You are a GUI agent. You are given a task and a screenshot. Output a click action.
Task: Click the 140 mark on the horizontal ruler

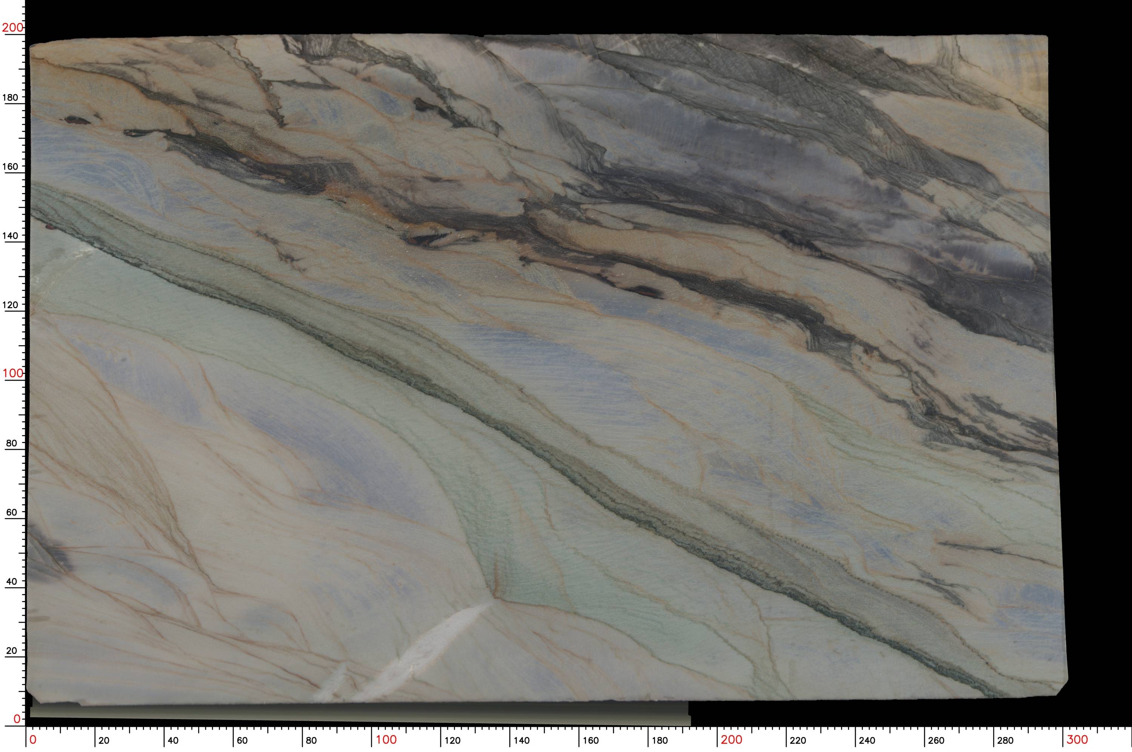(521, 740)
